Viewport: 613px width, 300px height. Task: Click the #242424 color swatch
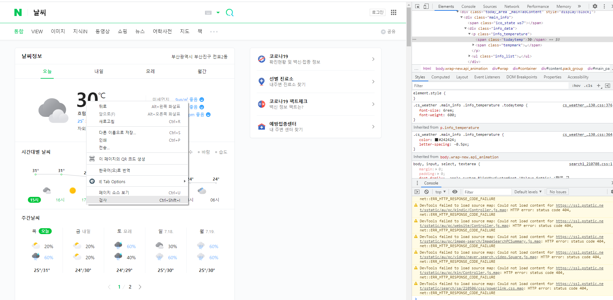[437, 140]
